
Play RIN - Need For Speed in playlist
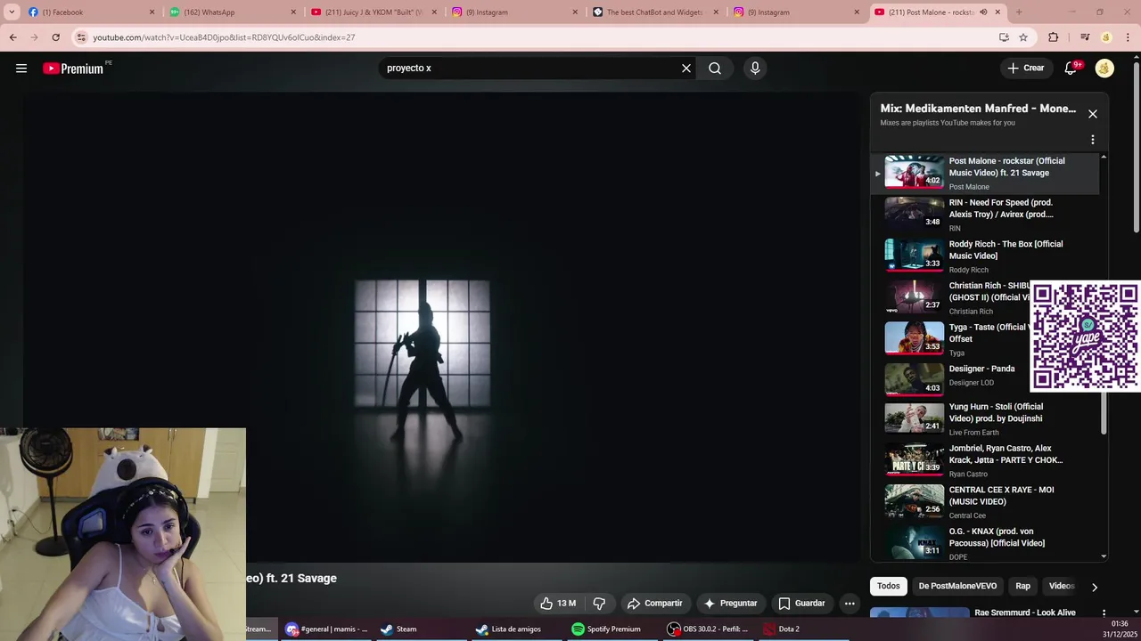click(x=985, y=215)
